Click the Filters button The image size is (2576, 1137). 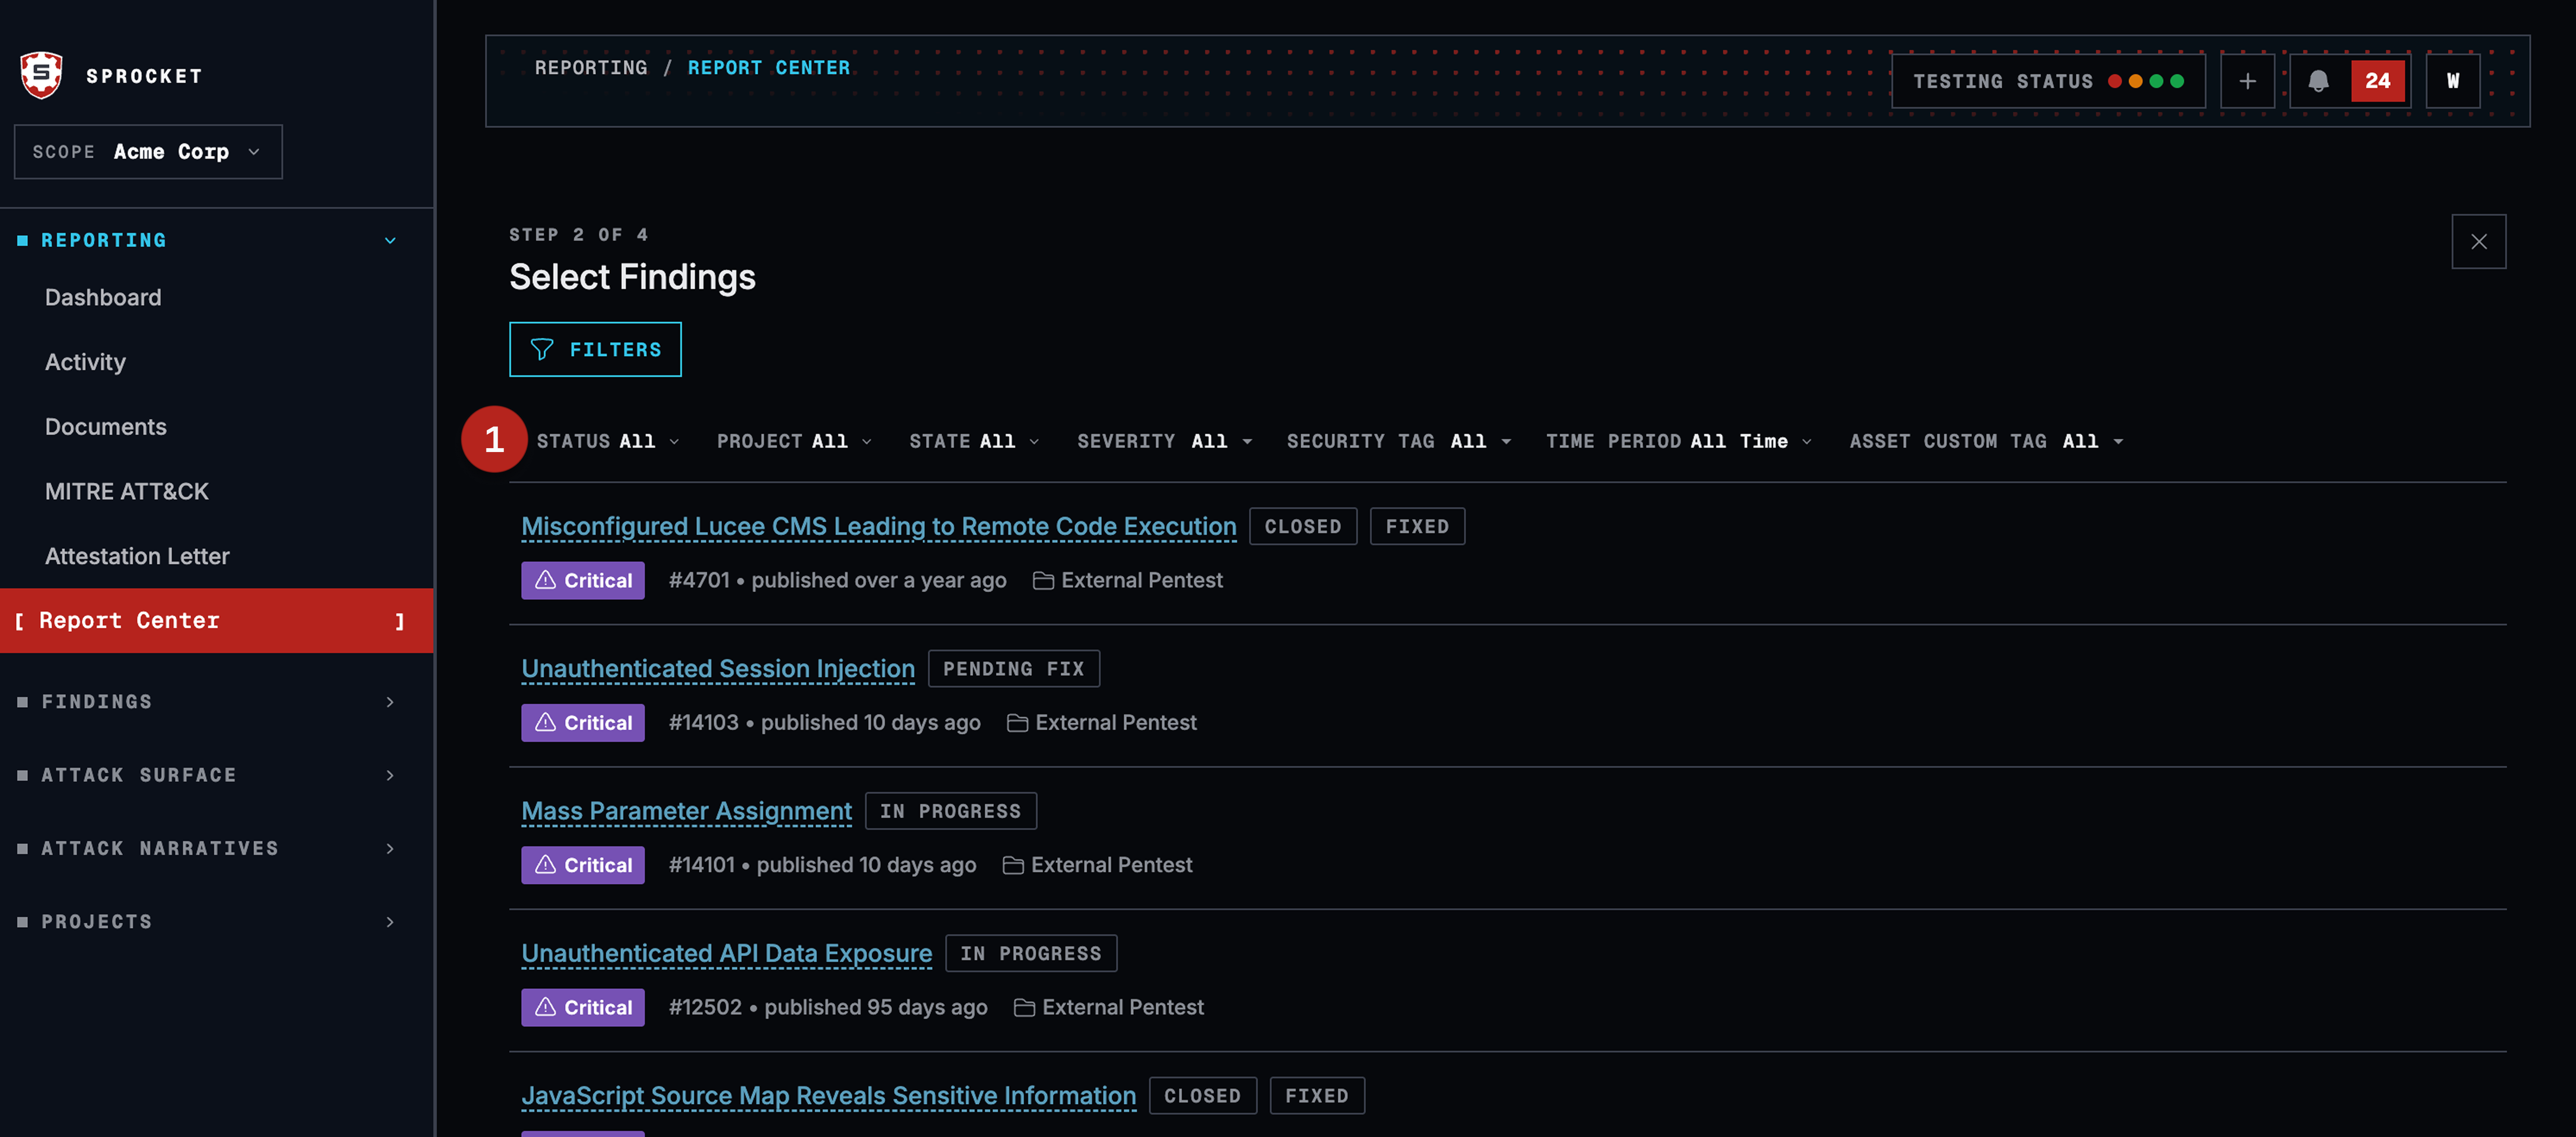pyautogui.click(x=595, y=350)
